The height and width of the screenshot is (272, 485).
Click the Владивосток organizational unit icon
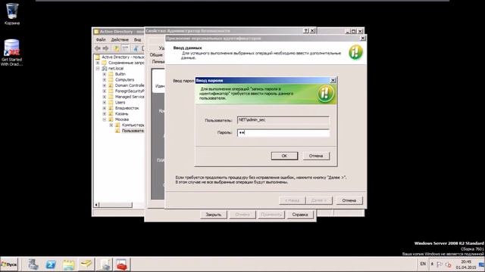[111, 108]
